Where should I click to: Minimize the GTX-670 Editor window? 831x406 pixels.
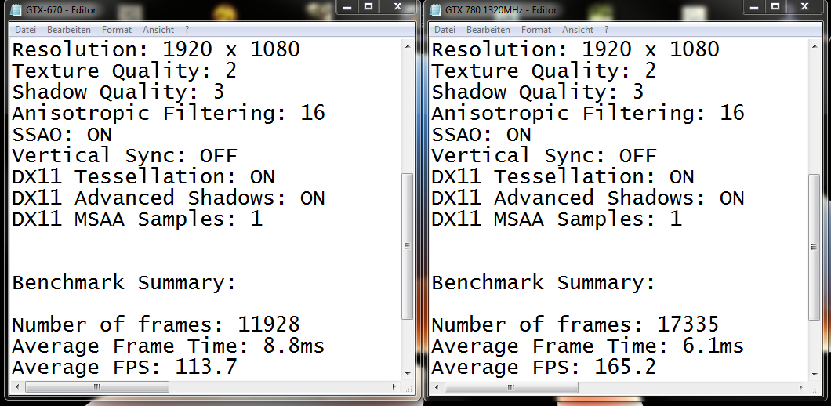[347, 7]
